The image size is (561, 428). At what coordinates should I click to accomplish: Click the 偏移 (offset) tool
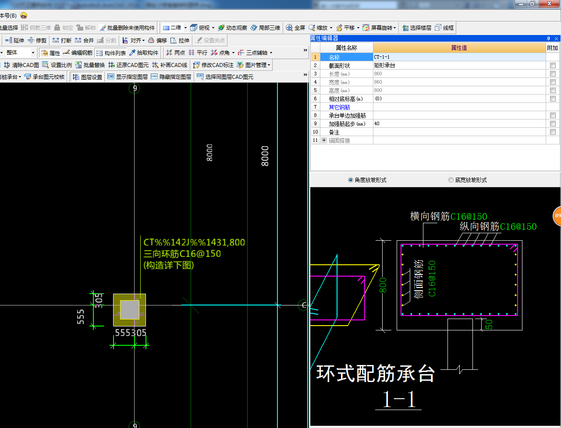(157, 40)
